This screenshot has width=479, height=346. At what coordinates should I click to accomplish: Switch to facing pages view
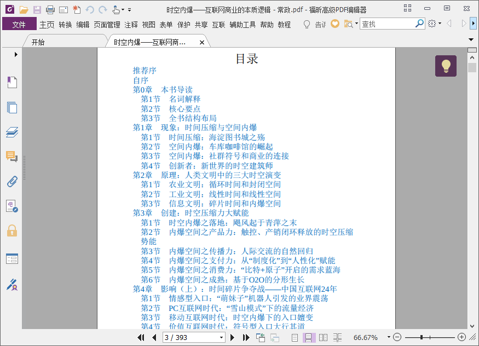(323, 337)
